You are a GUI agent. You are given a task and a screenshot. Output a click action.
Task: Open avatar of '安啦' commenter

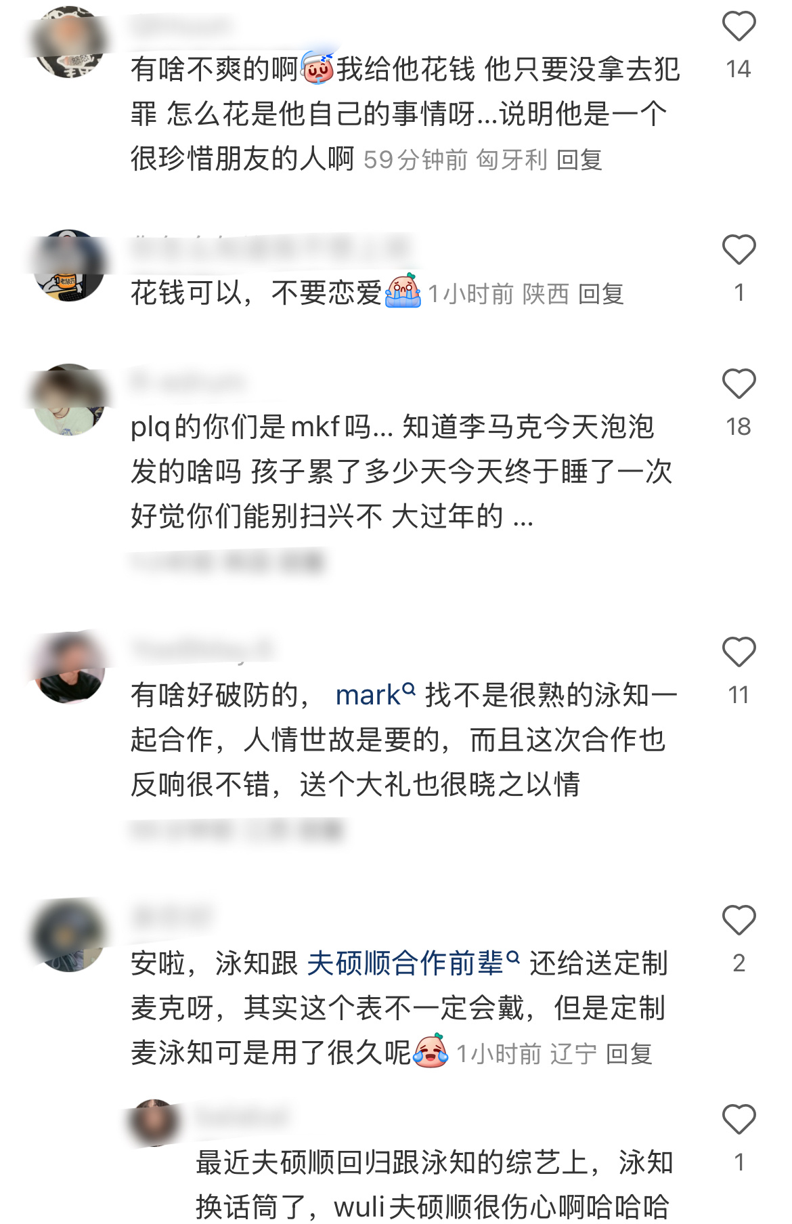click(69, 936)
